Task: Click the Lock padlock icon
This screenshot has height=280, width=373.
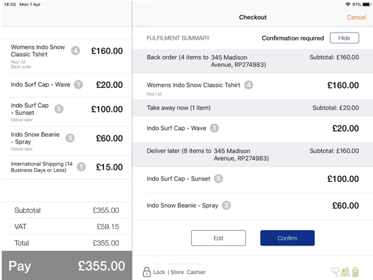Action: point(147,272)
